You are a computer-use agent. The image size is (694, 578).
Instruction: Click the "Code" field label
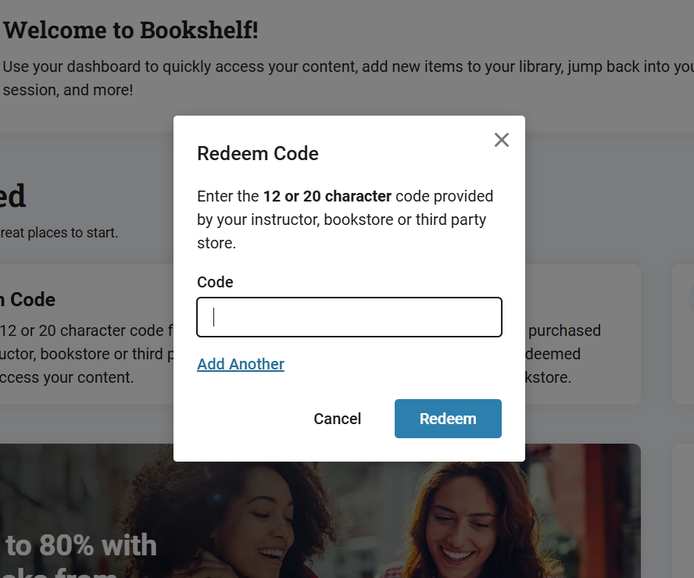pyautogui.click(x=215, y=282)
